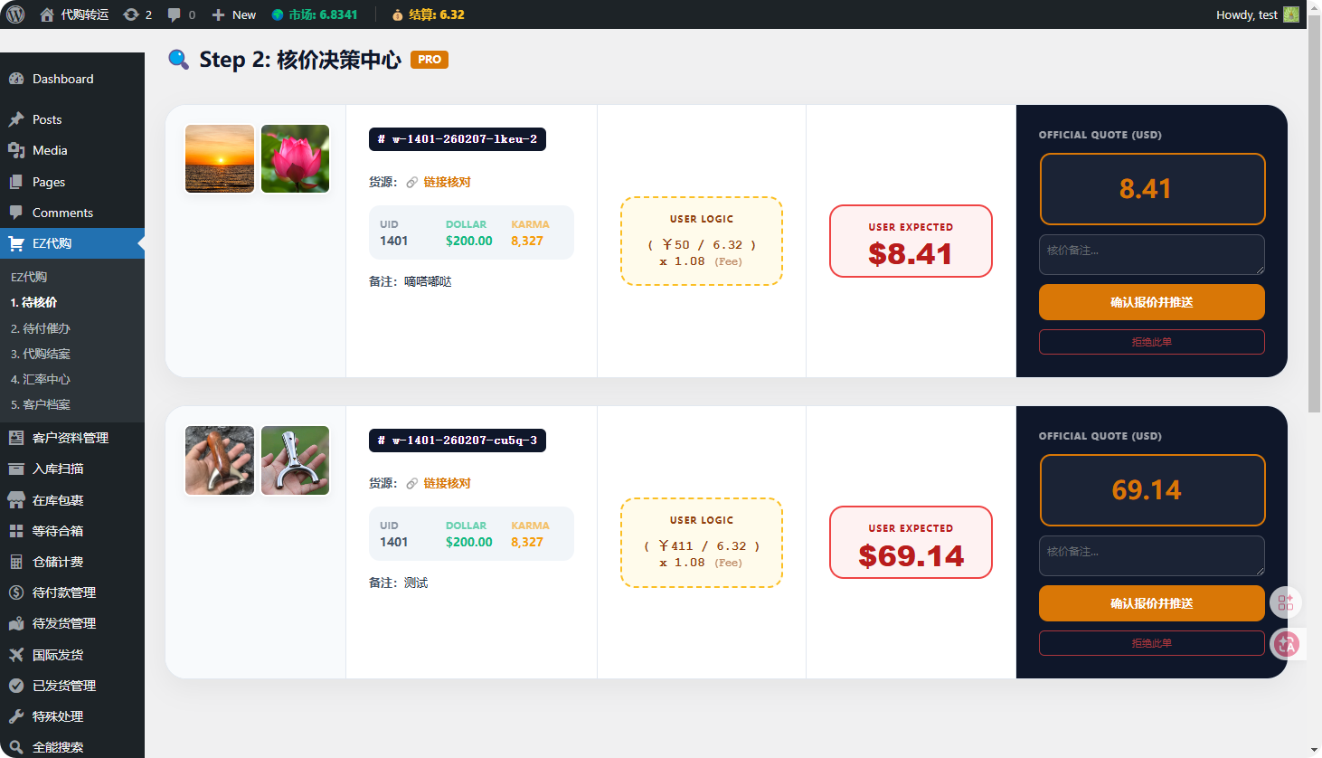Select 2. 待付催办 submenu item

coord(40,328)
